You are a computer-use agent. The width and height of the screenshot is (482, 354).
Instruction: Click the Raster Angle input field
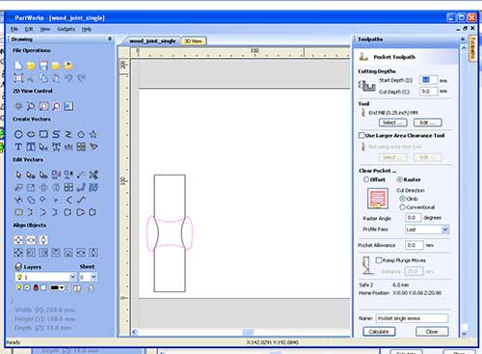pos(414,218)
